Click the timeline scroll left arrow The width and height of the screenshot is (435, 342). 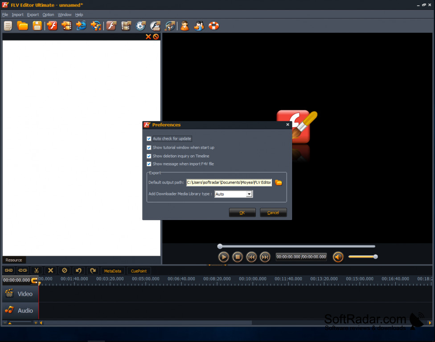[41, 323]
